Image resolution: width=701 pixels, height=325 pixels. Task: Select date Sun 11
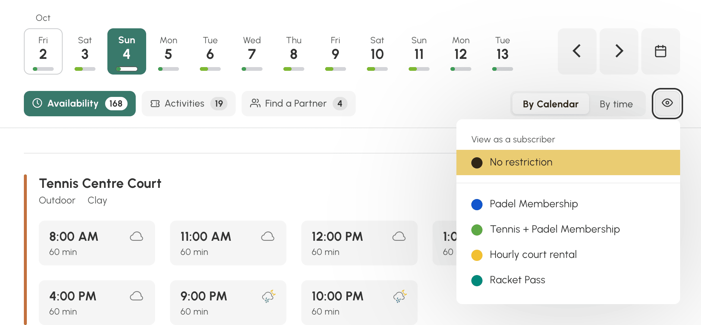click(419, 51)
